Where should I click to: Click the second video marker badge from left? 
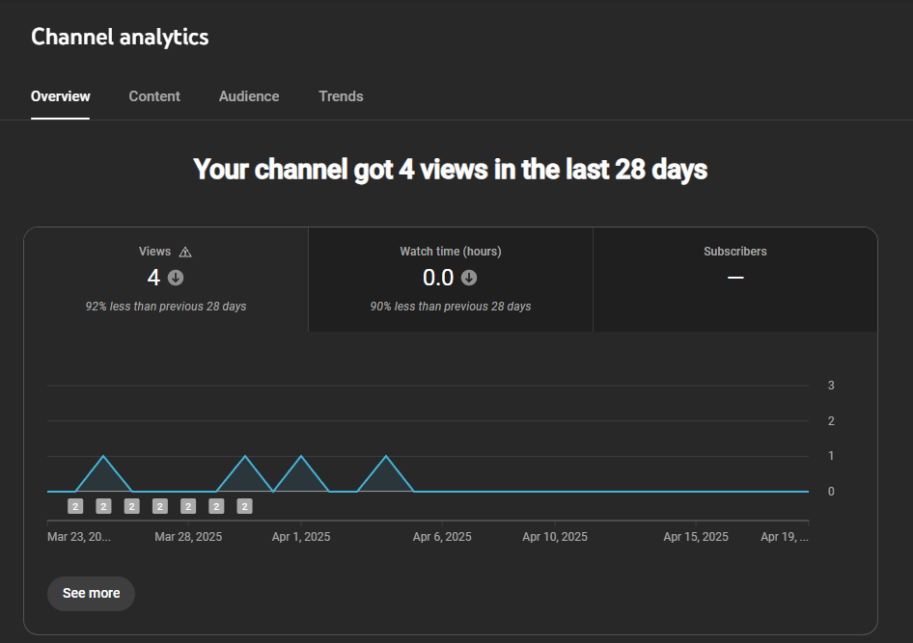(103, 506)
